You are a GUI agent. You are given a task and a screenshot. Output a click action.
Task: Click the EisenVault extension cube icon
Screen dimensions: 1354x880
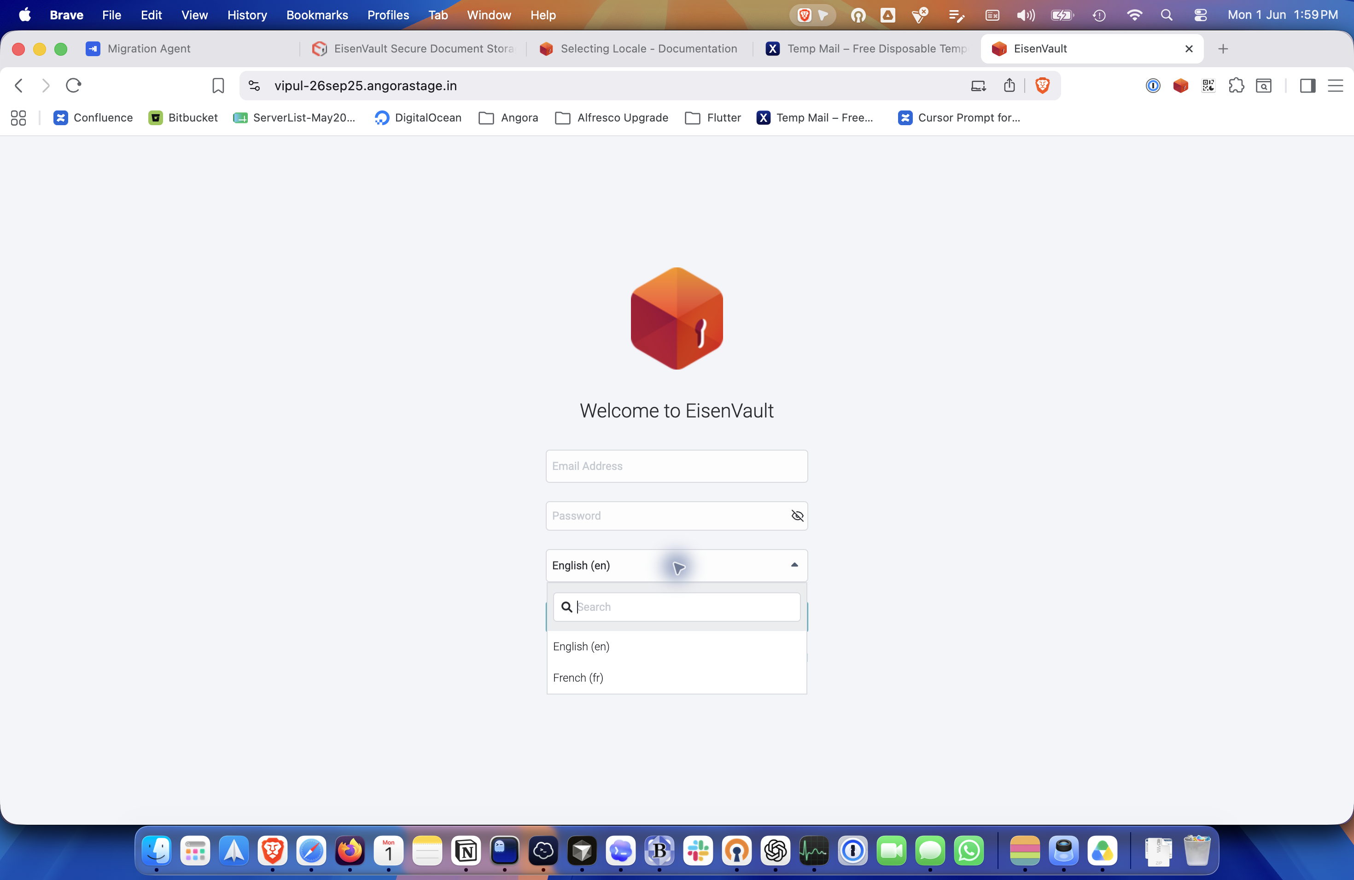(1180, 85)
